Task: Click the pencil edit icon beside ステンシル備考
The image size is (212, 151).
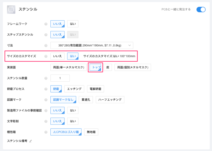Action: [x=31, y=141]
